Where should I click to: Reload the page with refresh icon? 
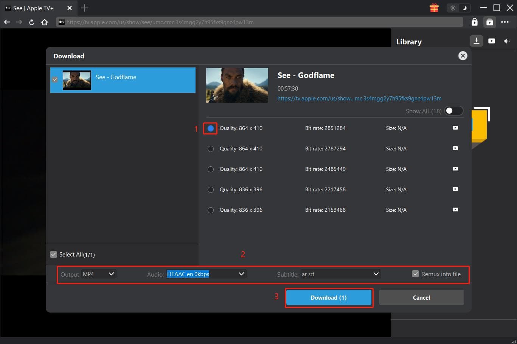coord(32,22)
